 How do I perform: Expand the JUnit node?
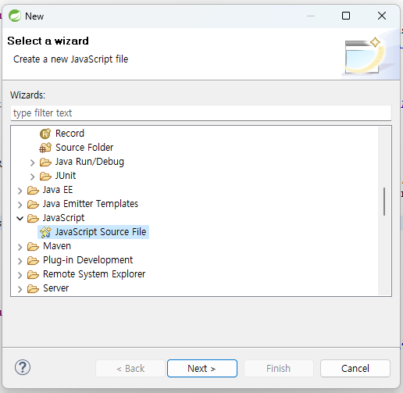32,177
